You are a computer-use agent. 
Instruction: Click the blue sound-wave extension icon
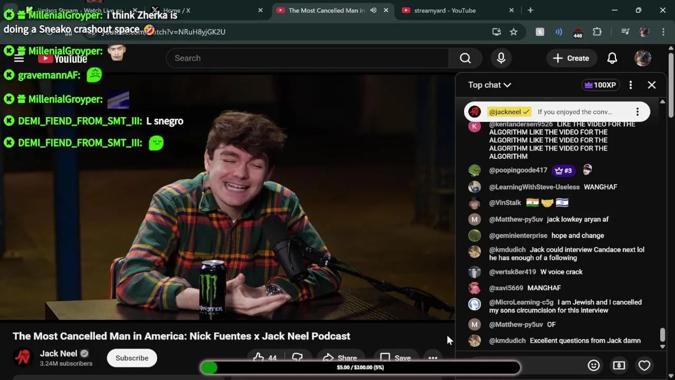tap(558, 32)
